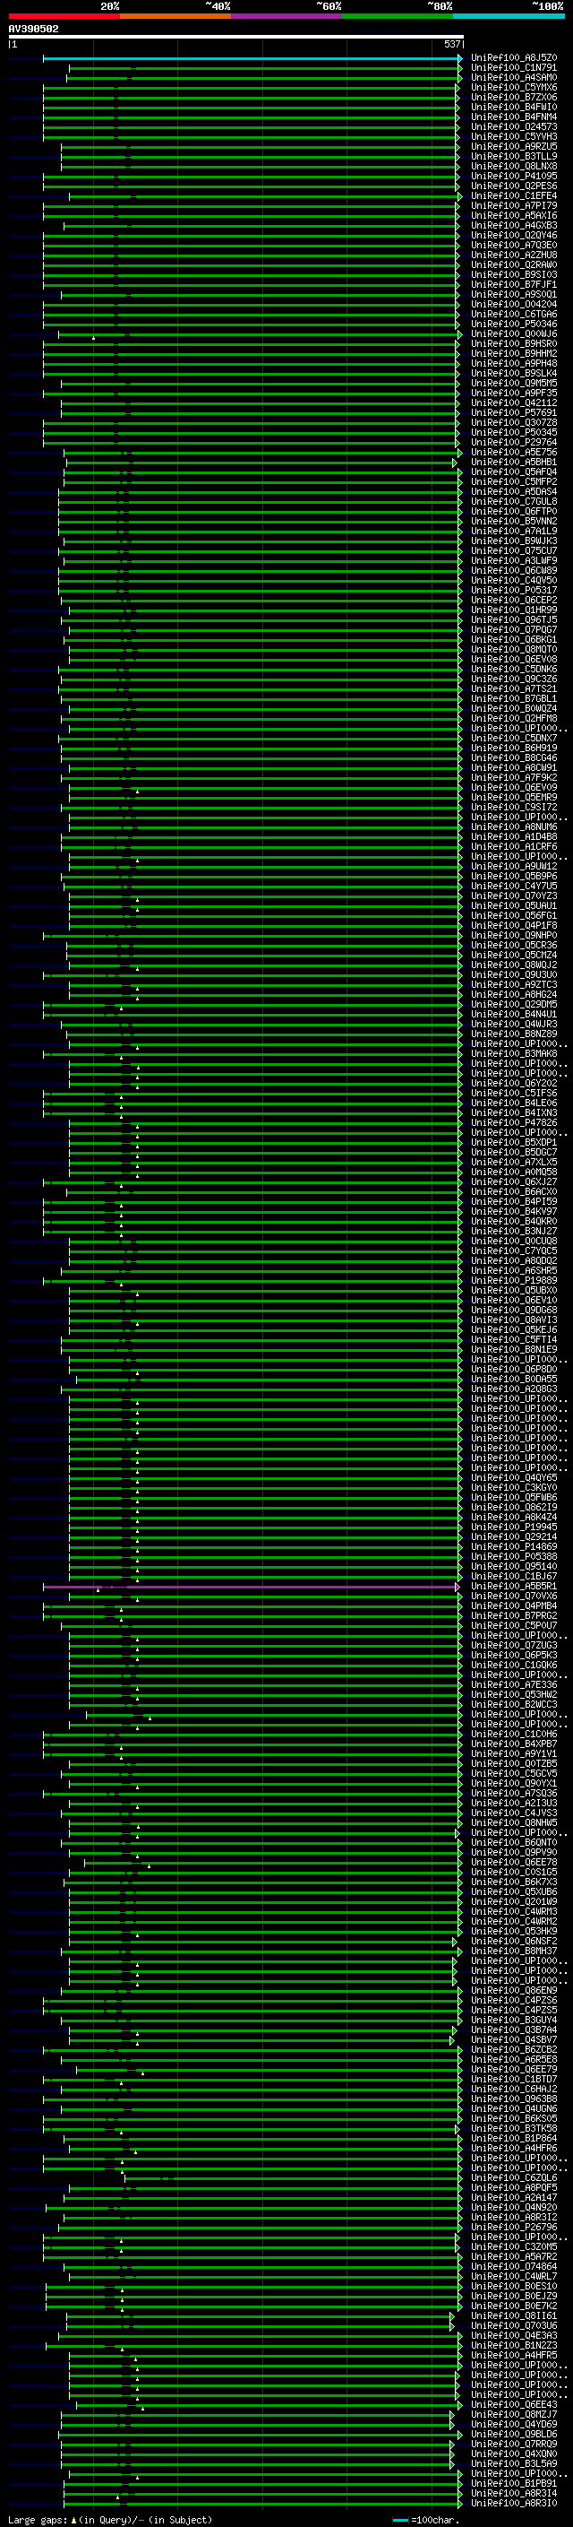The height and width of the screenshot is (2527, 573).
Task: Select hit label UniRef100_A9RZU5
Action: tap(514, 146)
